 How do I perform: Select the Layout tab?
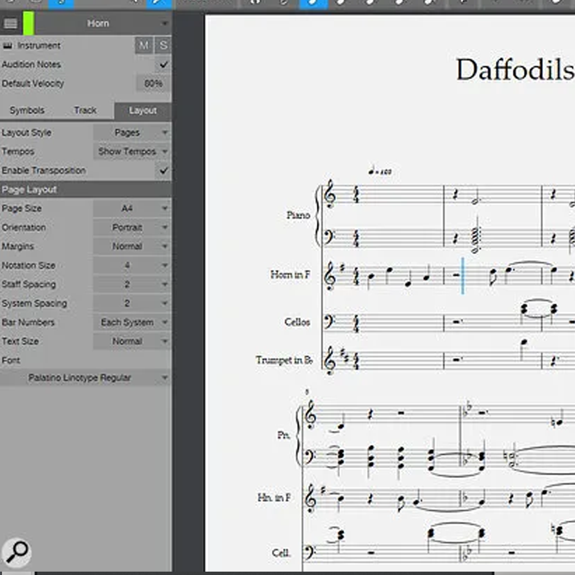pos(143,111)
